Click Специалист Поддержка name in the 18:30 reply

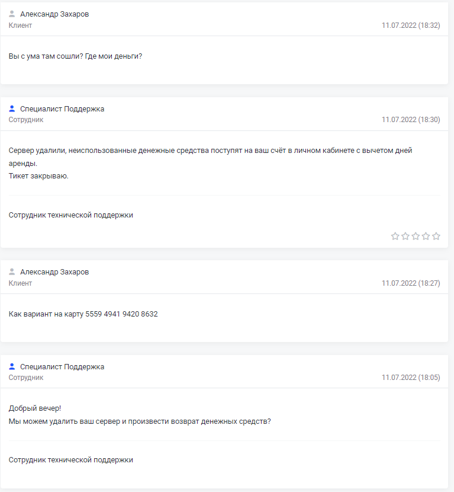pos(62,109)
